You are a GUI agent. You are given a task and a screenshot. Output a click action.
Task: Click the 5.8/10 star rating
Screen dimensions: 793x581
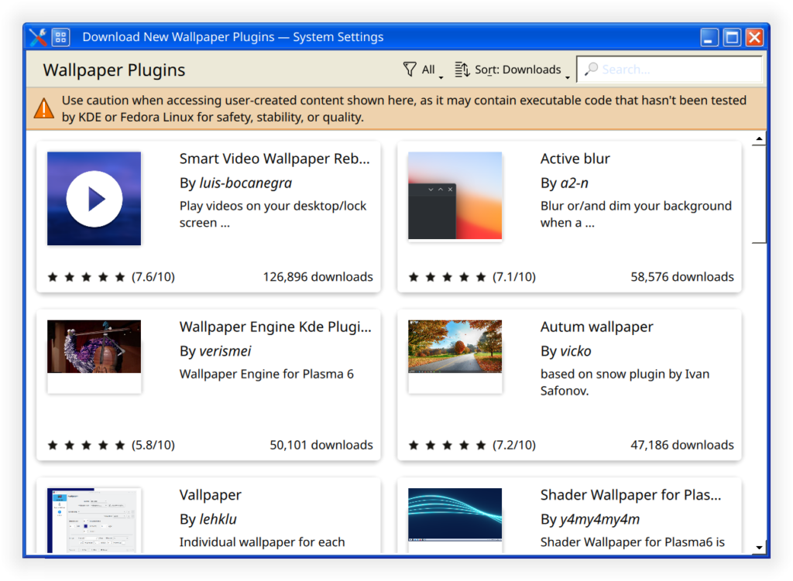click(x=111, y=445)
